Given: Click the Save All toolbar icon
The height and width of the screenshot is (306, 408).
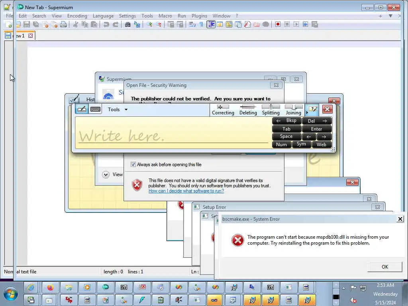Looking at the screenshot, I should click(36, 24).
